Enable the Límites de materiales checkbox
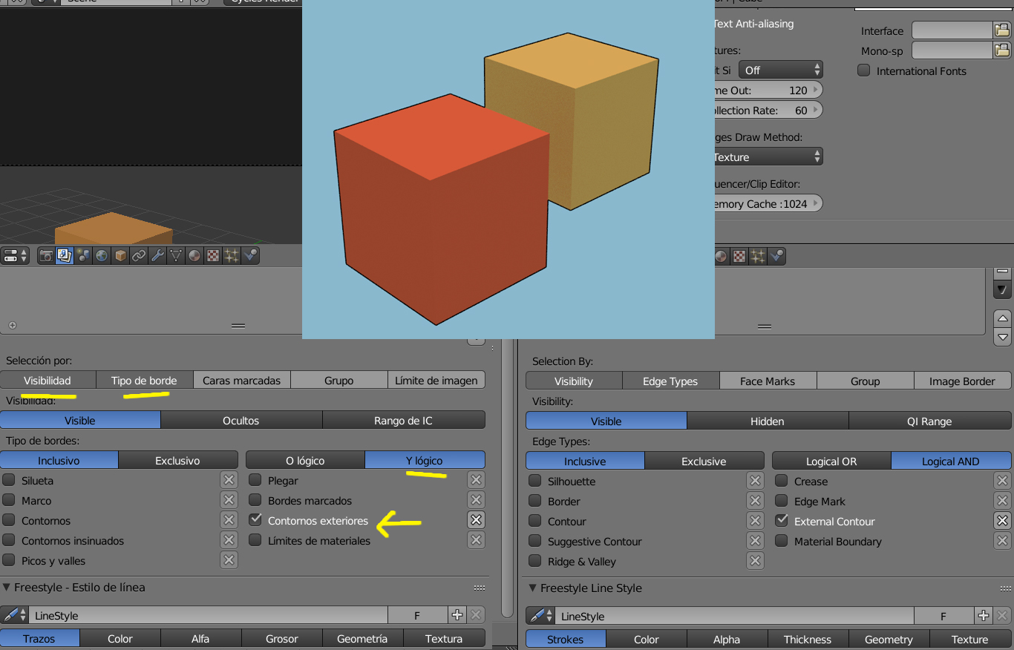 click(255, 540)
